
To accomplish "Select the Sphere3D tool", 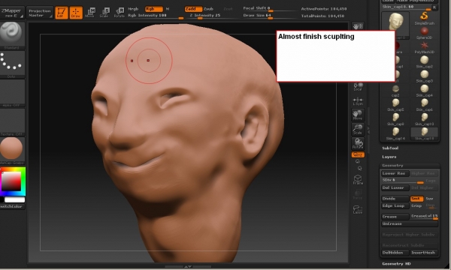I will pos(424,33).
